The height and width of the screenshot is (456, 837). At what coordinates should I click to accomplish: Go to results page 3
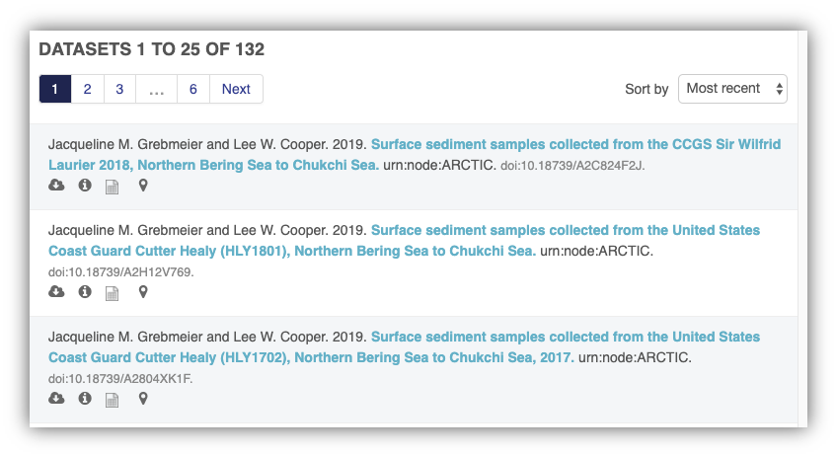tap(119, 89)
